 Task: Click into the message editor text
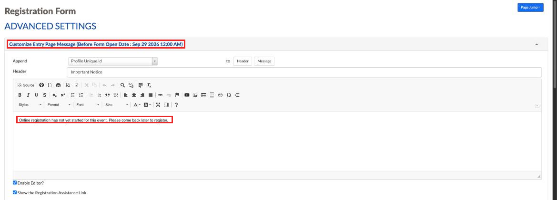click(93, 120)
